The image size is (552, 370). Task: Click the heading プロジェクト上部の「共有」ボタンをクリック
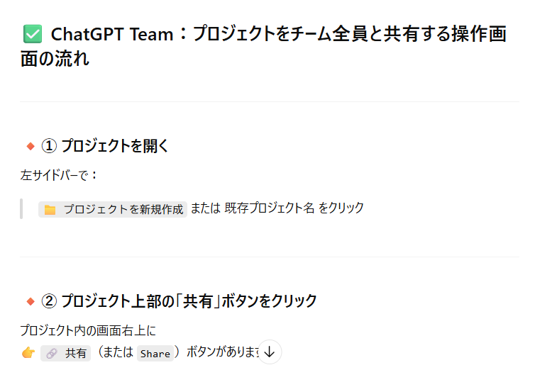(x=189, y=301)
